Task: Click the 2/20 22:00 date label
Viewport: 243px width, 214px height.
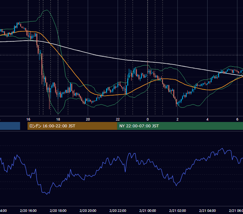Action: point(118,210)
